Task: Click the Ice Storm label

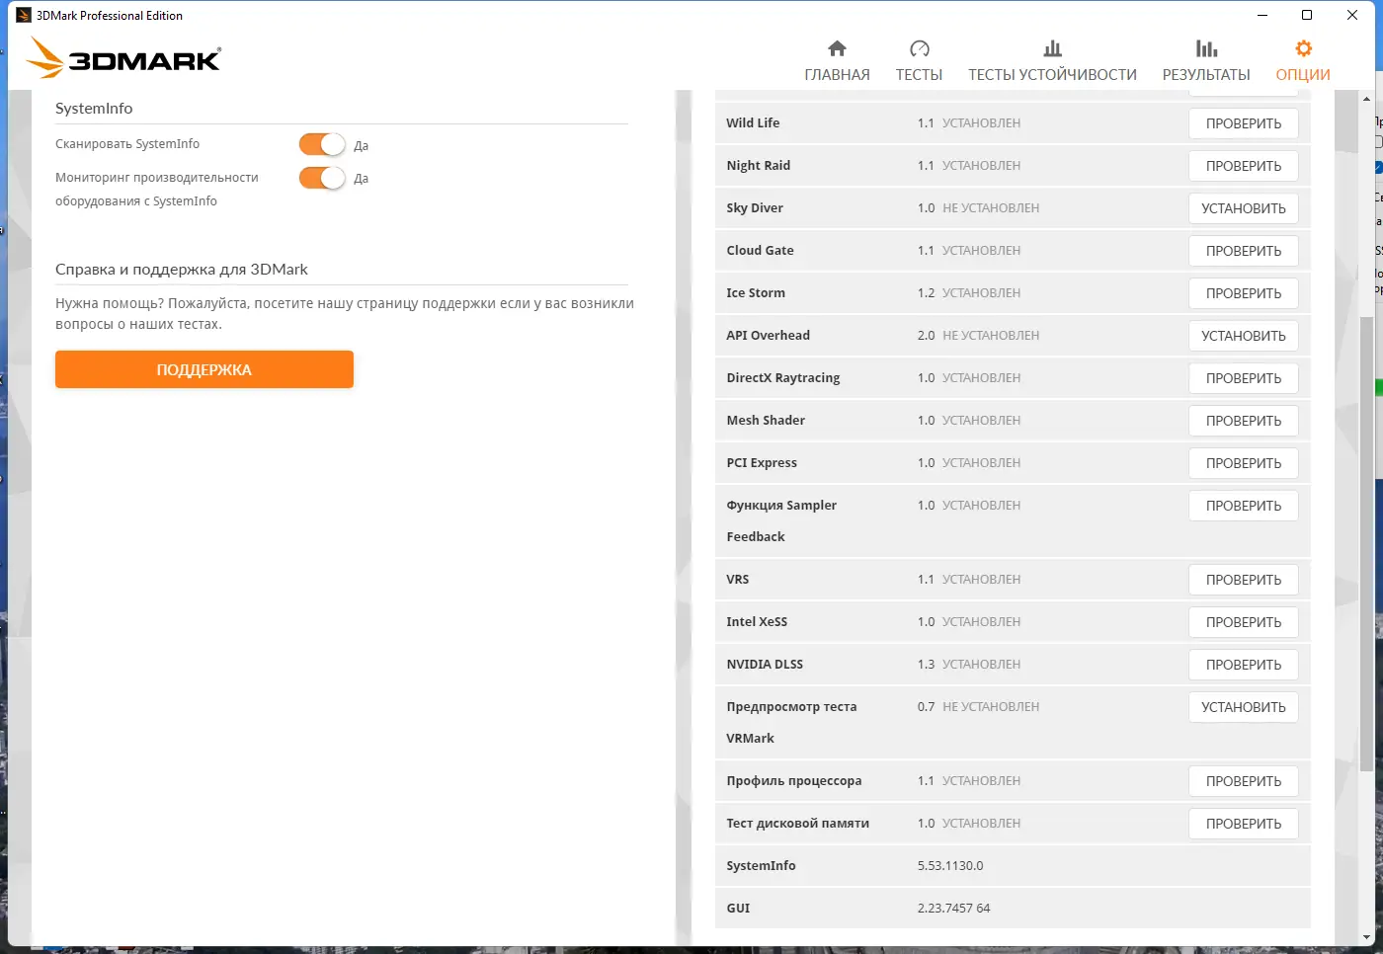Action: (x=756, y=292)
